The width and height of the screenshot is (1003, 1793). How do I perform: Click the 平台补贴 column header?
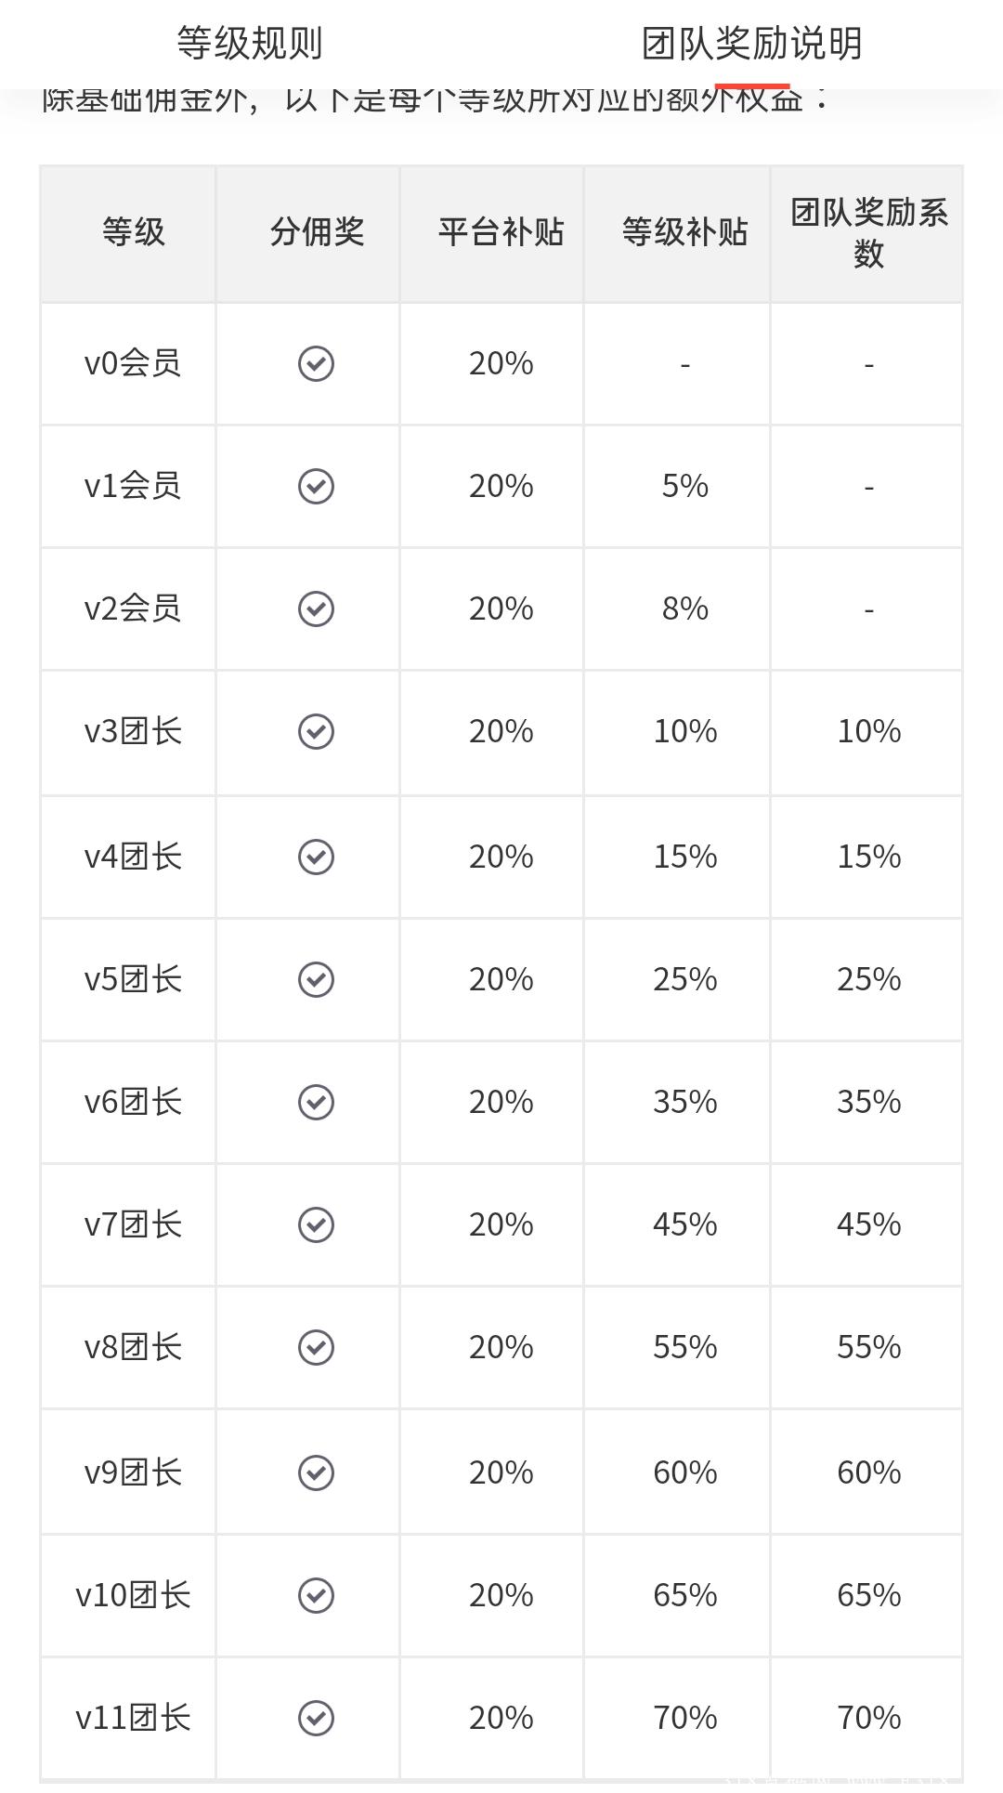501,232
